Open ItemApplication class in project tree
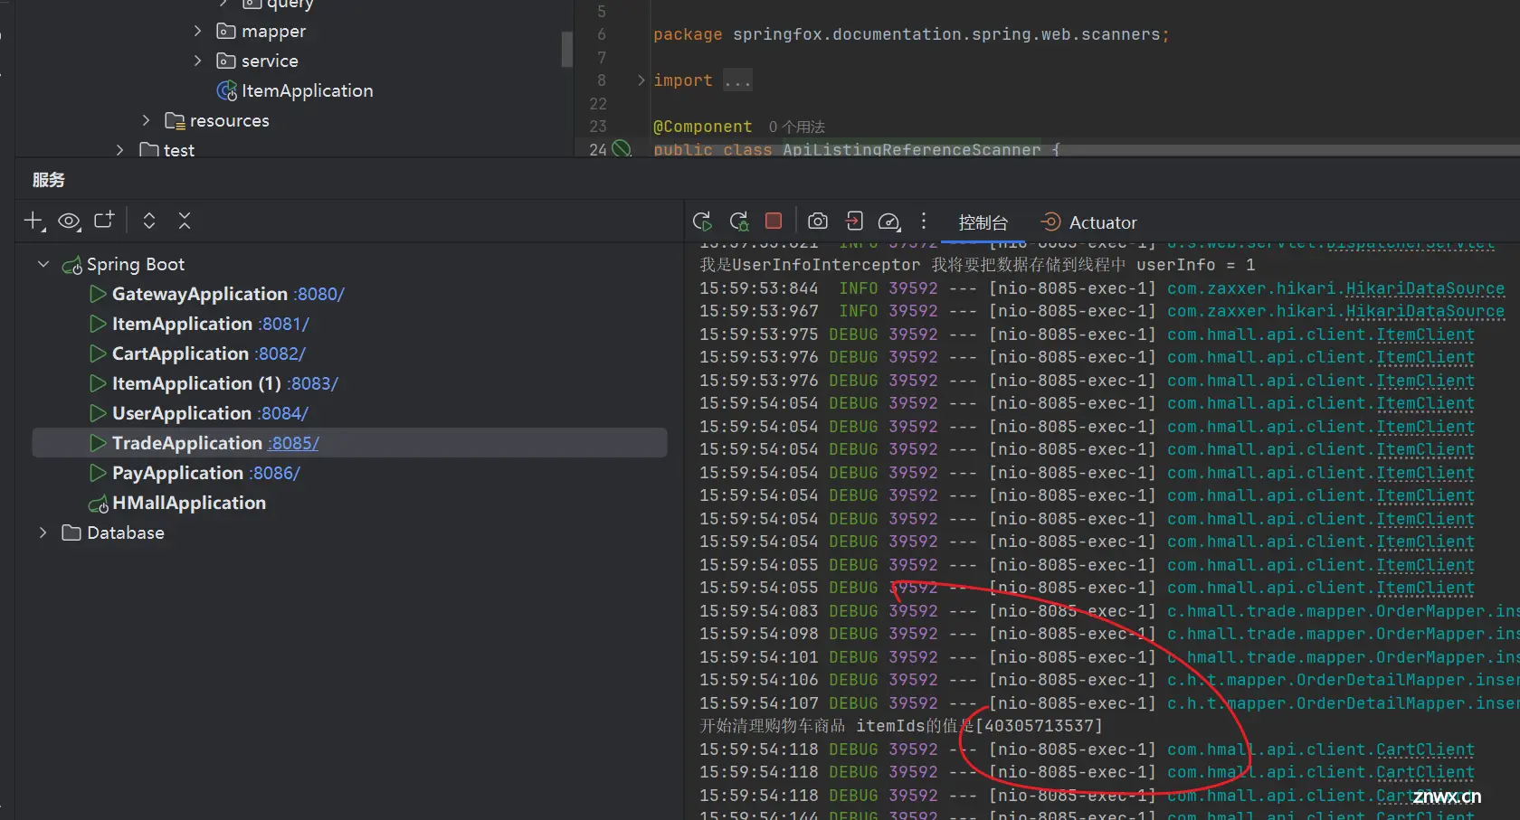The width and height of the screenshot is (1520, 820). tap(307, 90)
